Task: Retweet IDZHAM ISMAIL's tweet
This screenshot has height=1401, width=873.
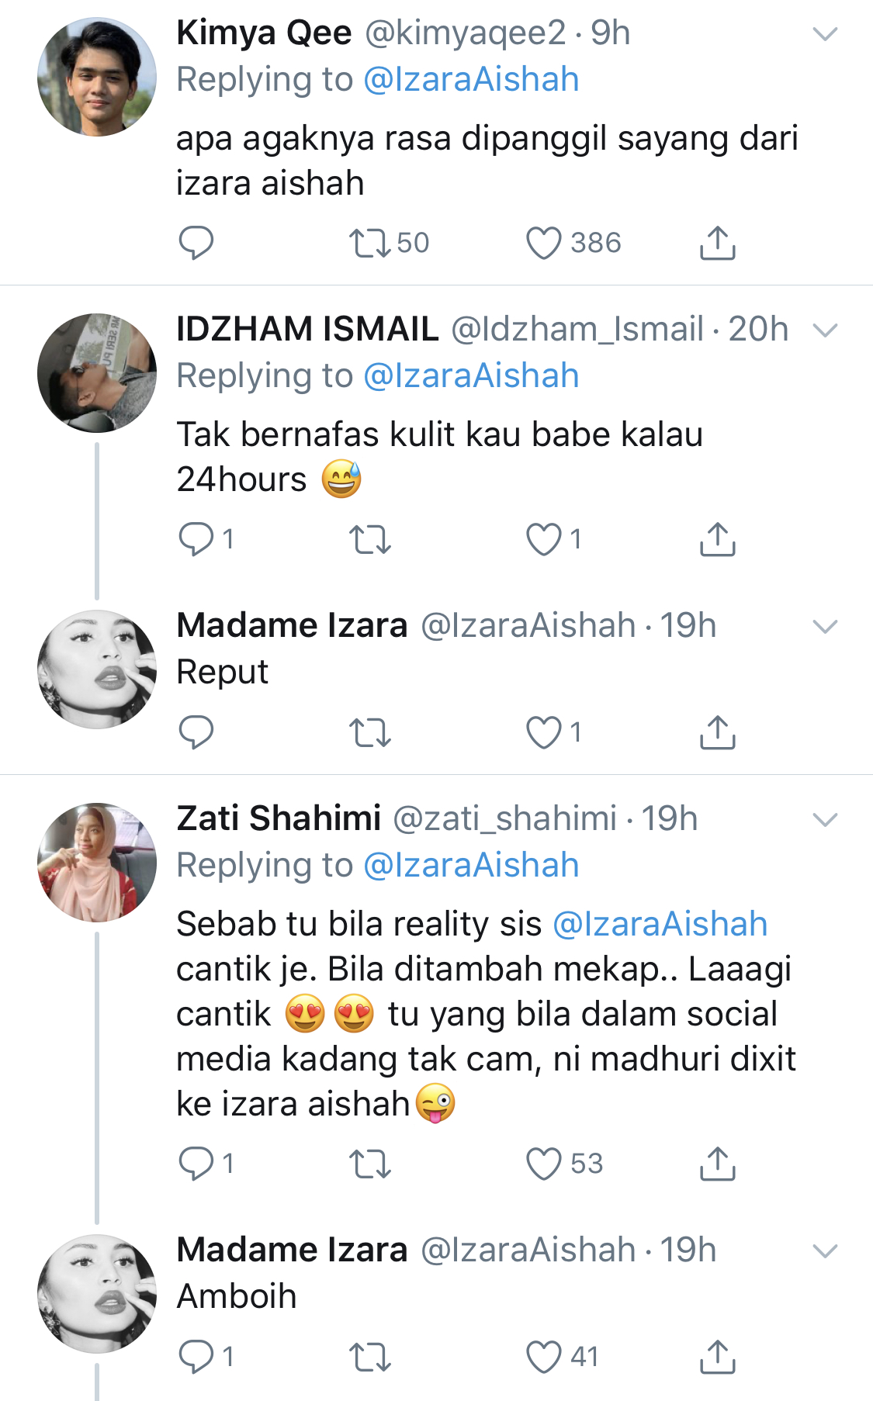Action: coord(370,539)
